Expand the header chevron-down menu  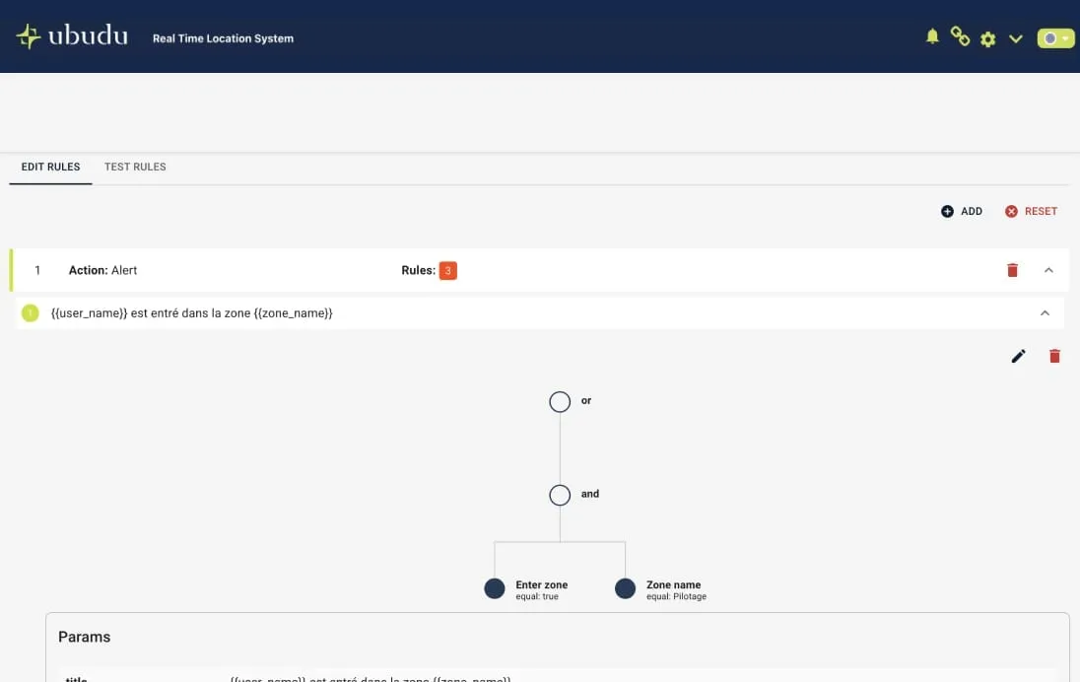pyautogui.click(x=1015, y=38)
